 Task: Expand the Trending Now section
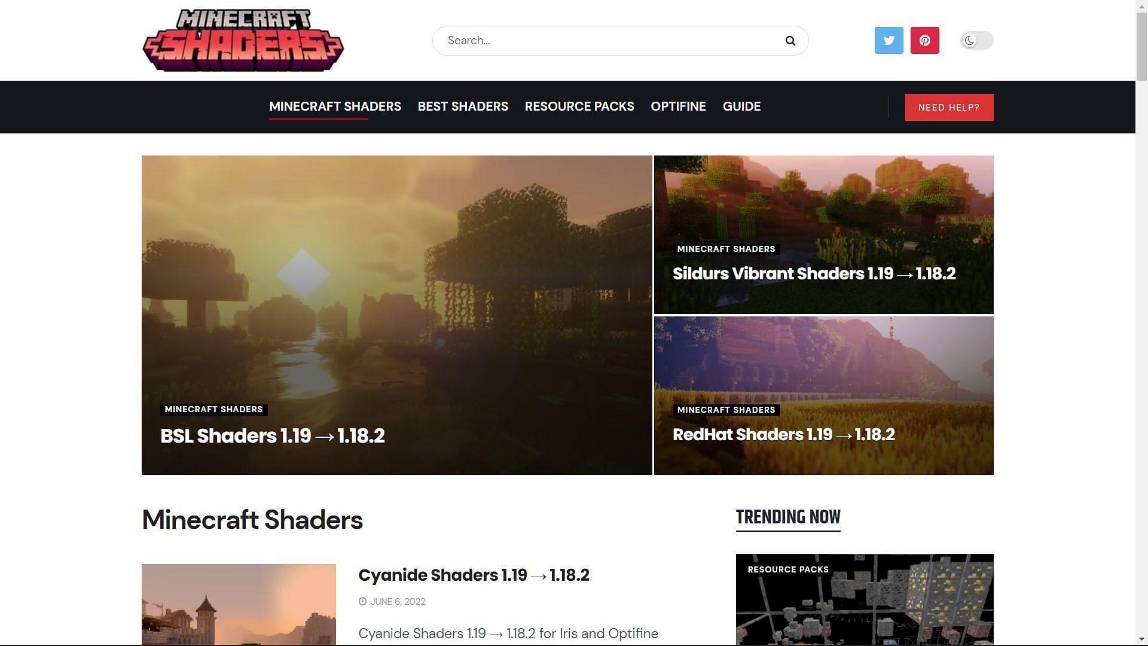787,517
